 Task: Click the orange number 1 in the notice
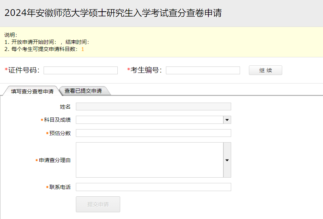tap(83, 49)
